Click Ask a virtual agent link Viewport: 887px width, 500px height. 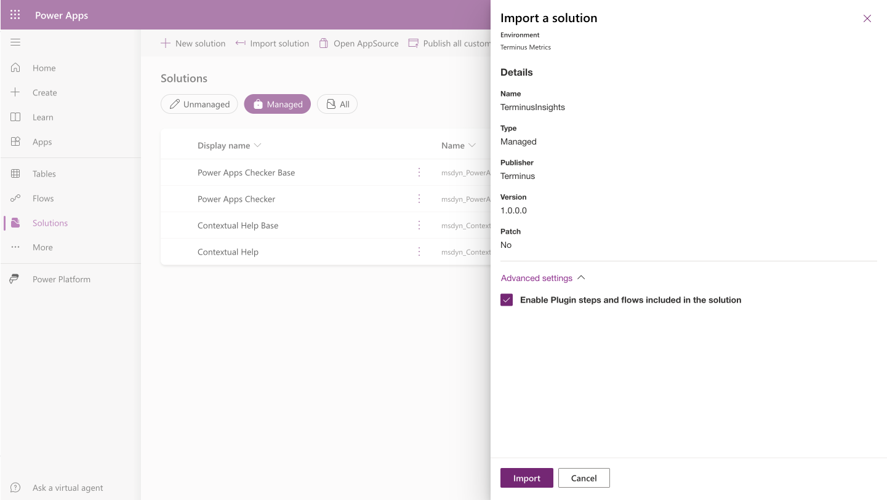point(68,488)
